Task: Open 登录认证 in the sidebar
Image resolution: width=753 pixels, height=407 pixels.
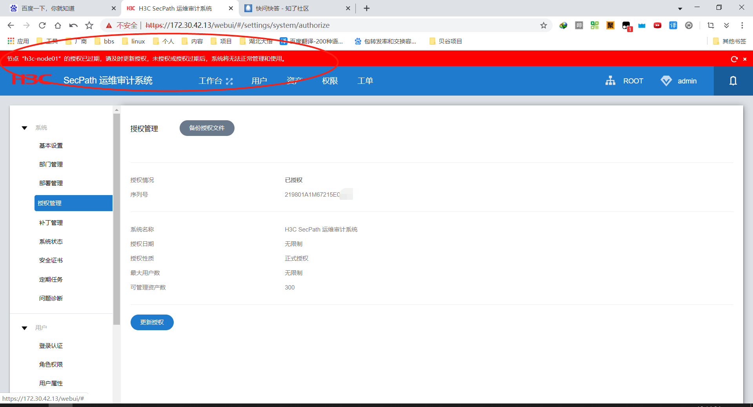Action: pos(51,346)
